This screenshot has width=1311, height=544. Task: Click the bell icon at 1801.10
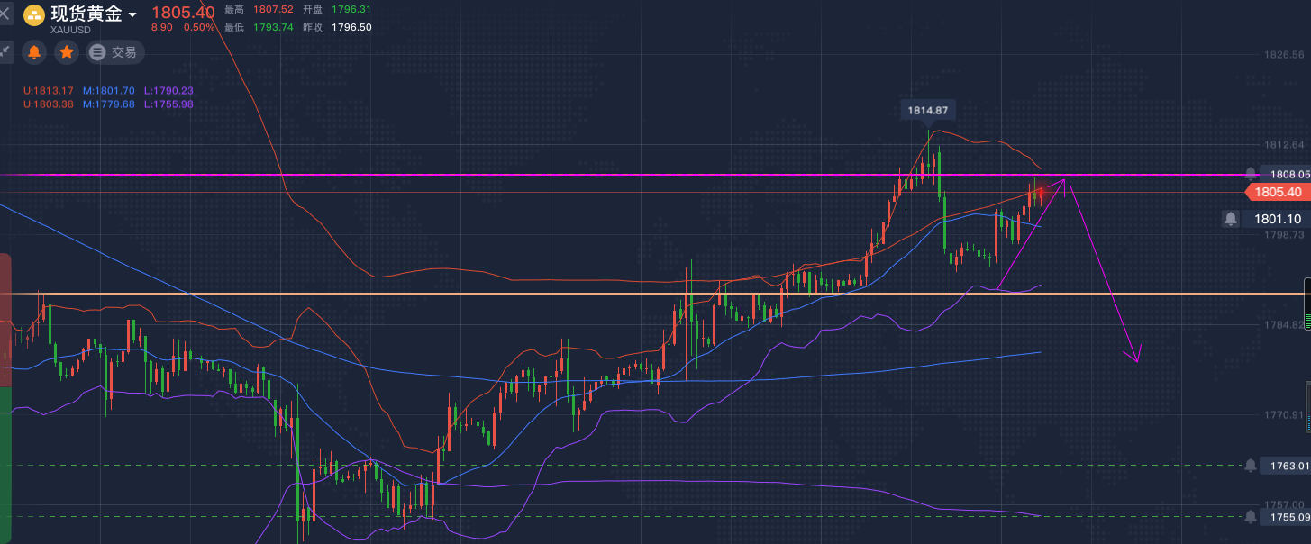tap(1231, 218)
